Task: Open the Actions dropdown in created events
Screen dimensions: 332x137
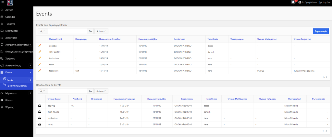Action: [x=101, y=31]
